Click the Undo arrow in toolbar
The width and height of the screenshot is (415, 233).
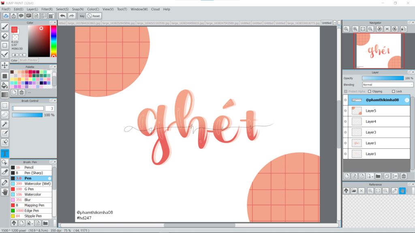click(63, 16)
